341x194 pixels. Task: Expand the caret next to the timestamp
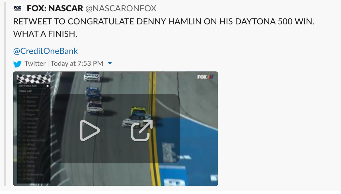coord(110,63)
